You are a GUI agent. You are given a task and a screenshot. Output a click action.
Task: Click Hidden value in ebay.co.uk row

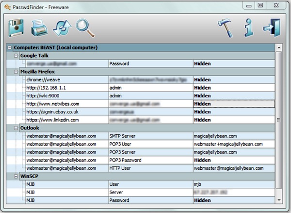click(234, 112)
